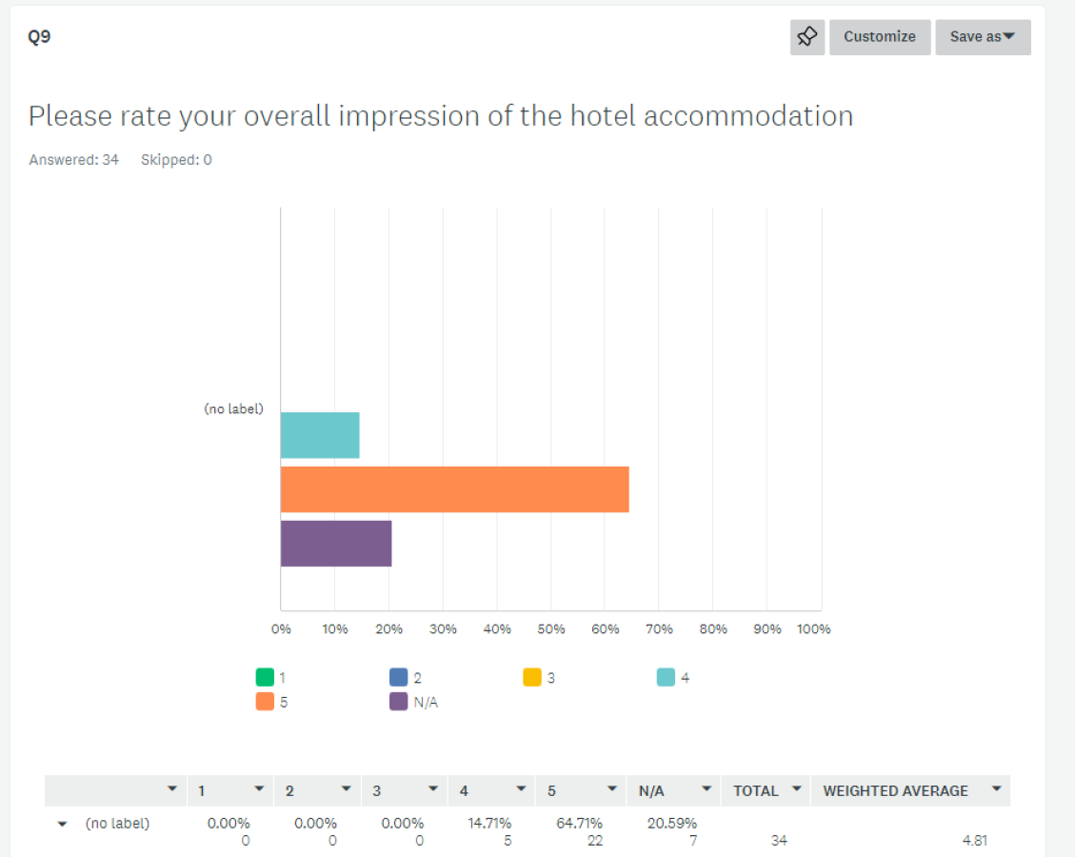Toggle legend N/A purple swatch

(x=398, y=702)
